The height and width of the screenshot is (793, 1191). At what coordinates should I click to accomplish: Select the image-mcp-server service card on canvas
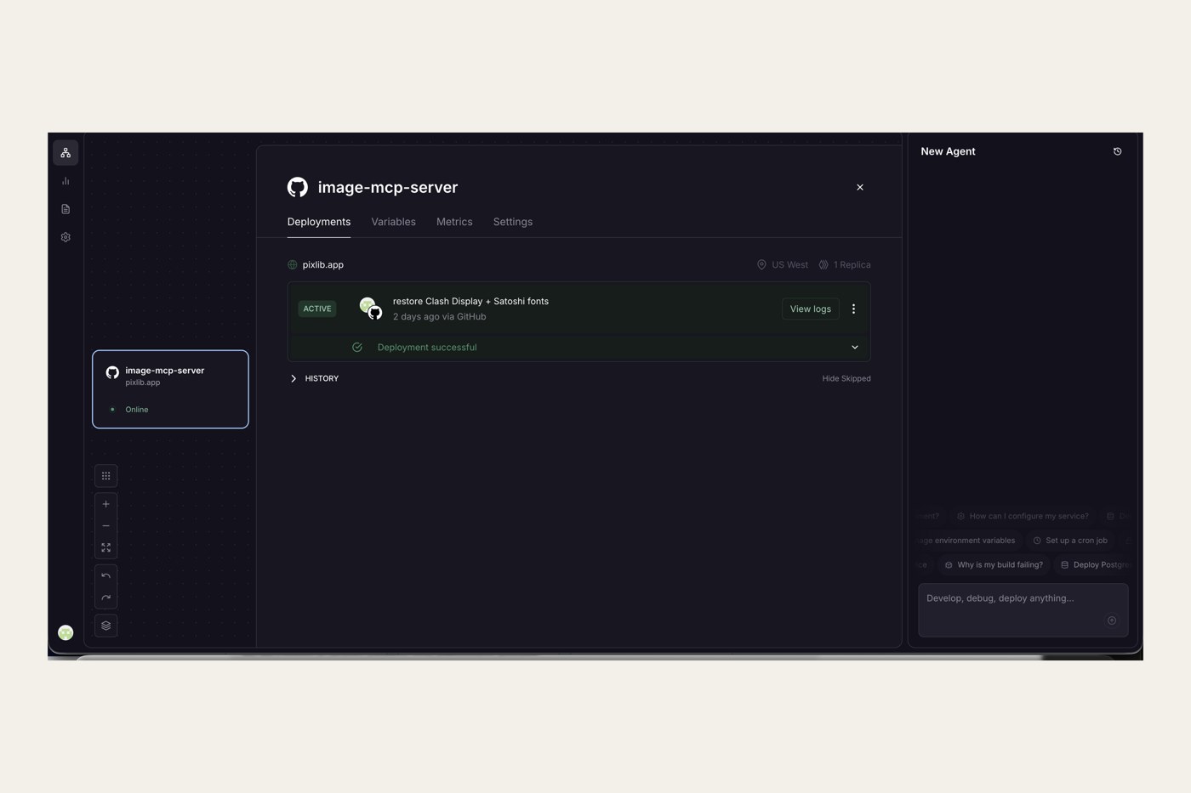pos(170,389)
